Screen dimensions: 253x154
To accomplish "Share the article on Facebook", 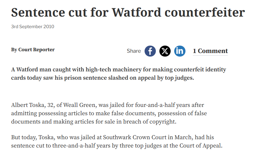I will click(x=150, y=51).
